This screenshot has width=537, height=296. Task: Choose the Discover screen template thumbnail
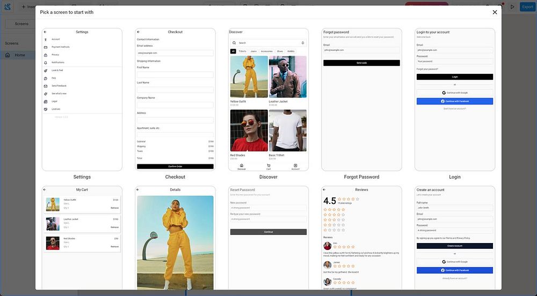pos(268,100)
